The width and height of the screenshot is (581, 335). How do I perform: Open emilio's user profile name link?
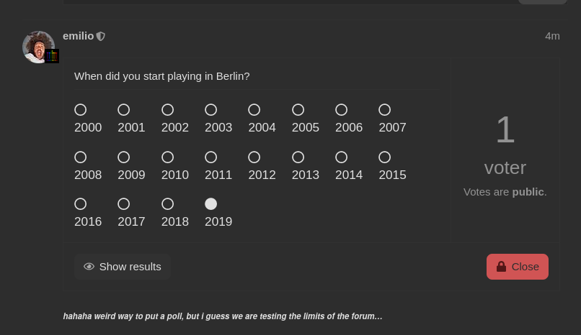78,36
